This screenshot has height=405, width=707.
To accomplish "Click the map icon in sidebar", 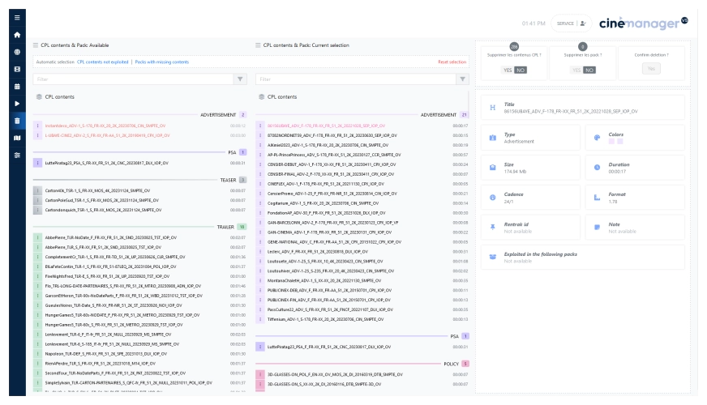I will (x=16, y=138).
